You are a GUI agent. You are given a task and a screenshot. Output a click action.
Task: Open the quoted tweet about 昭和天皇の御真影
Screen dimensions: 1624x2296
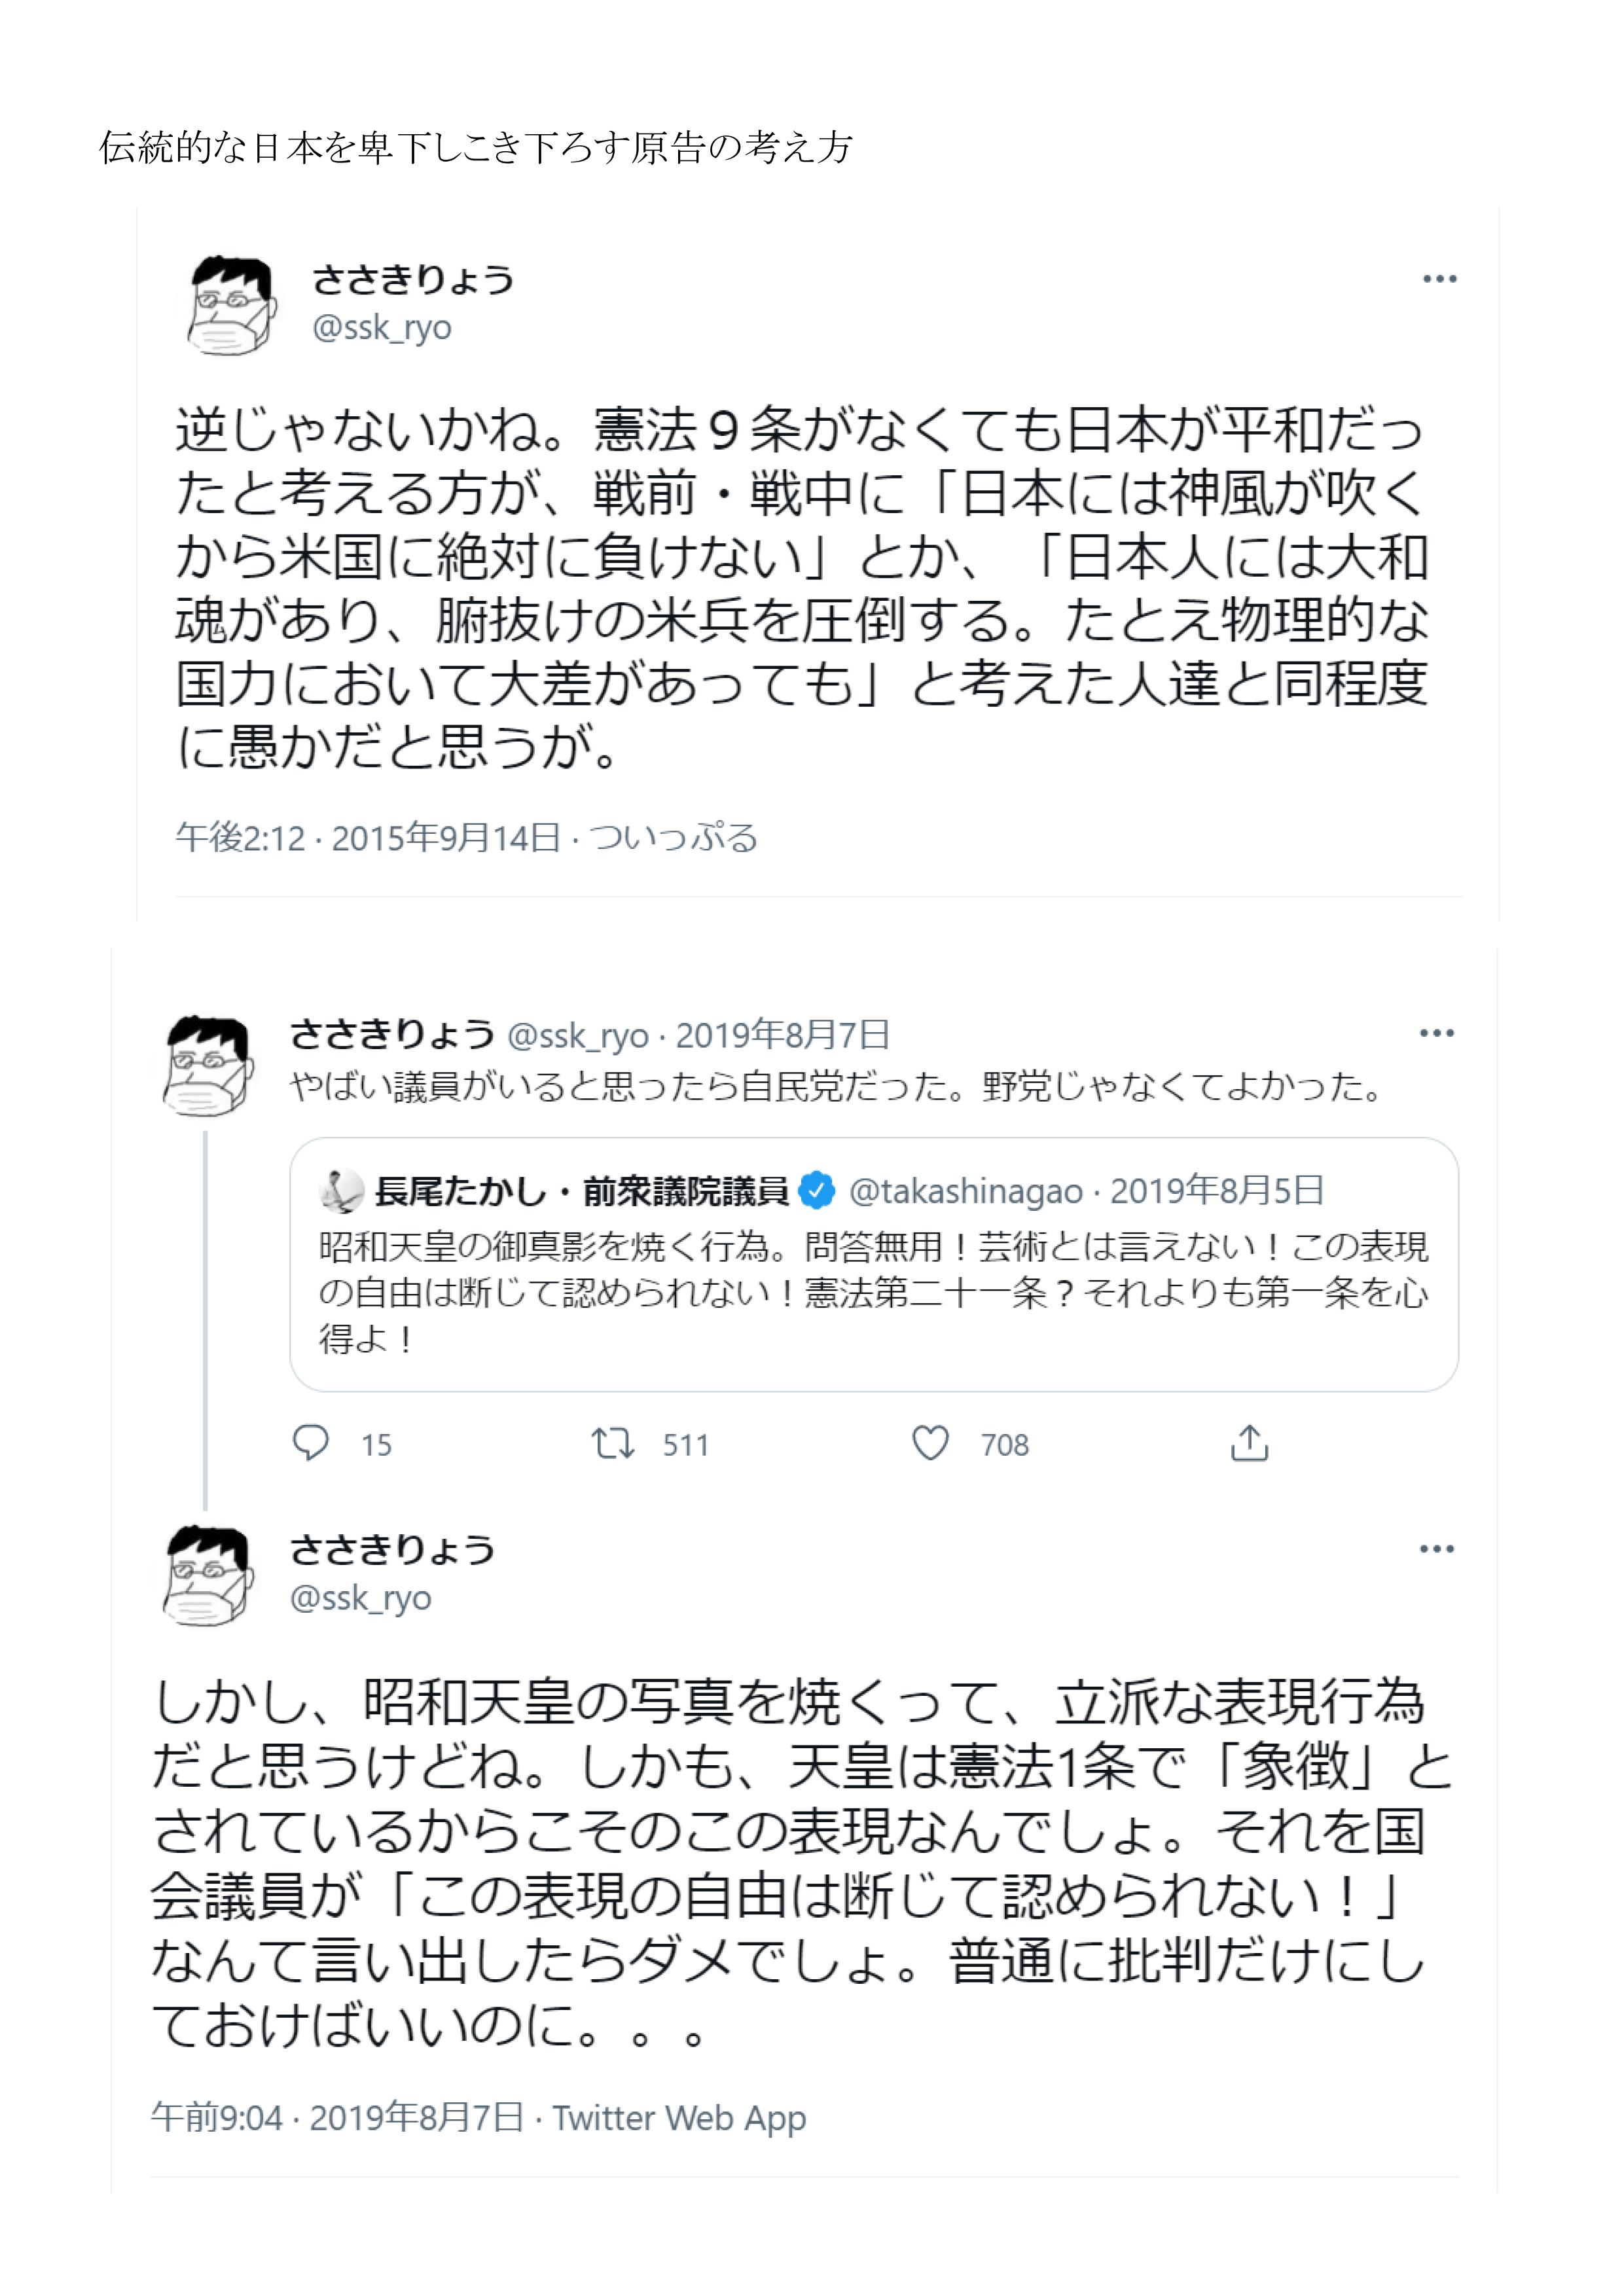872,1293
